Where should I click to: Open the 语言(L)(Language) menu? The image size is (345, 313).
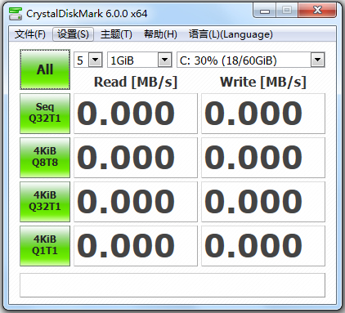(231, 34)
